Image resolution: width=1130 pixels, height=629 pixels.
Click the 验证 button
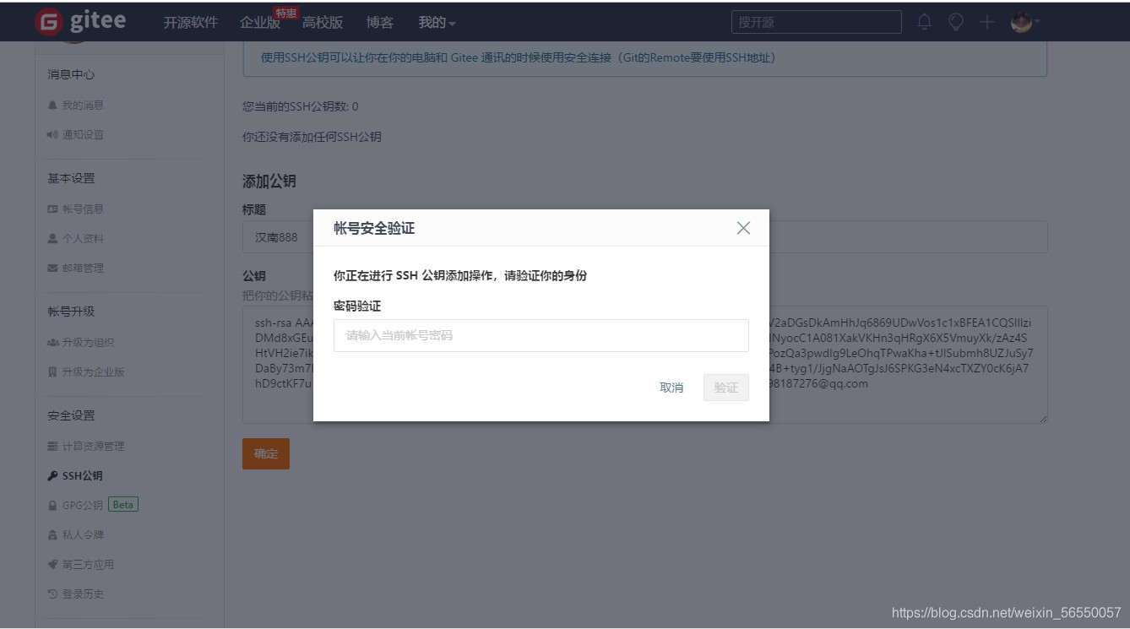[x=726, y=388]
